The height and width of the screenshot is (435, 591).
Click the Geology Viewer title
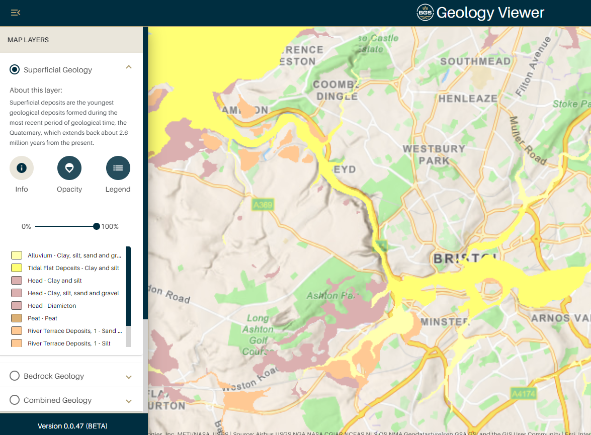click(x=490, y=13)
